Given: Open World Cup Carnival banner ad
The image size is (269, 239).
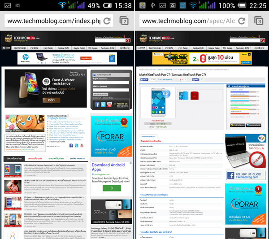Looking at the screenshot, I should pyautogui.click(x=202, y=58).
